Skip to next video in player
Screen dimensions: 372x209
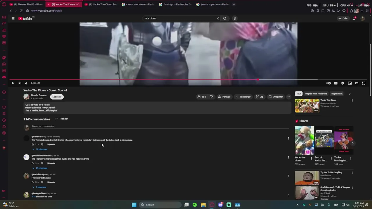coord(20,83)
